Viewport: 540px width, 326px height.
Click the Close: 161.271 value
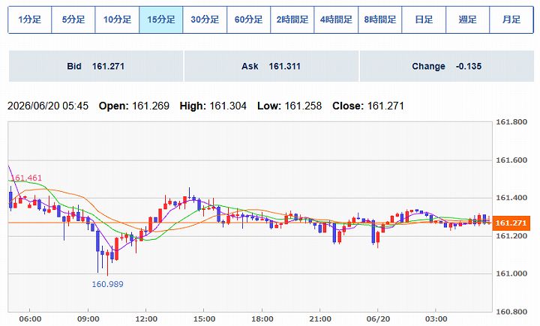pos(368,106)
